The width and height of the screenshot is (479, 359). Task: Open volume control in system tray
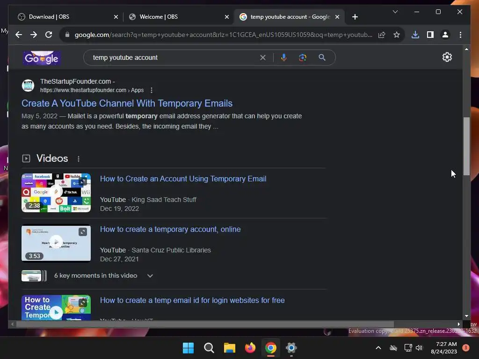point(419,348)
